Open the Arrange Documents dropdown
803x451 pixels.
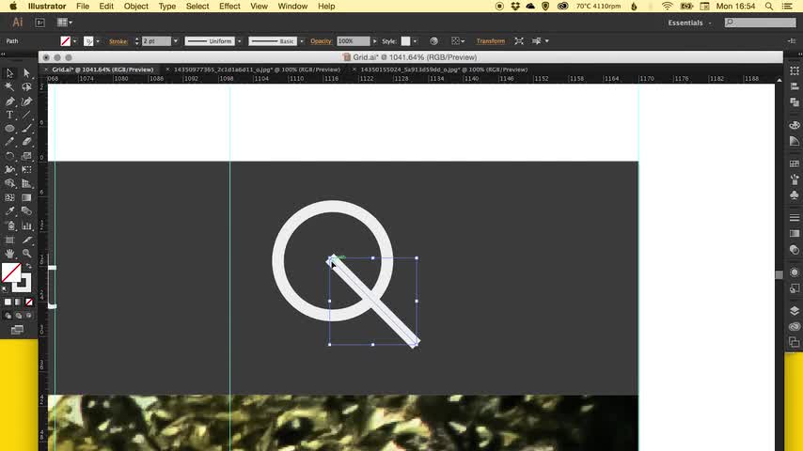(65, 23)
